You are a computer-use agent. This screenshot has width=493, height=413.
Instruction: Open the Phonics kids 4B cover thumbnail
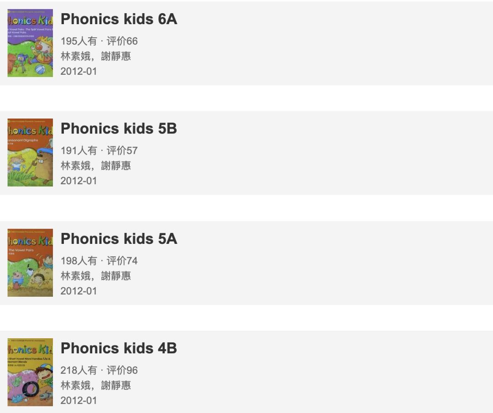30,372
